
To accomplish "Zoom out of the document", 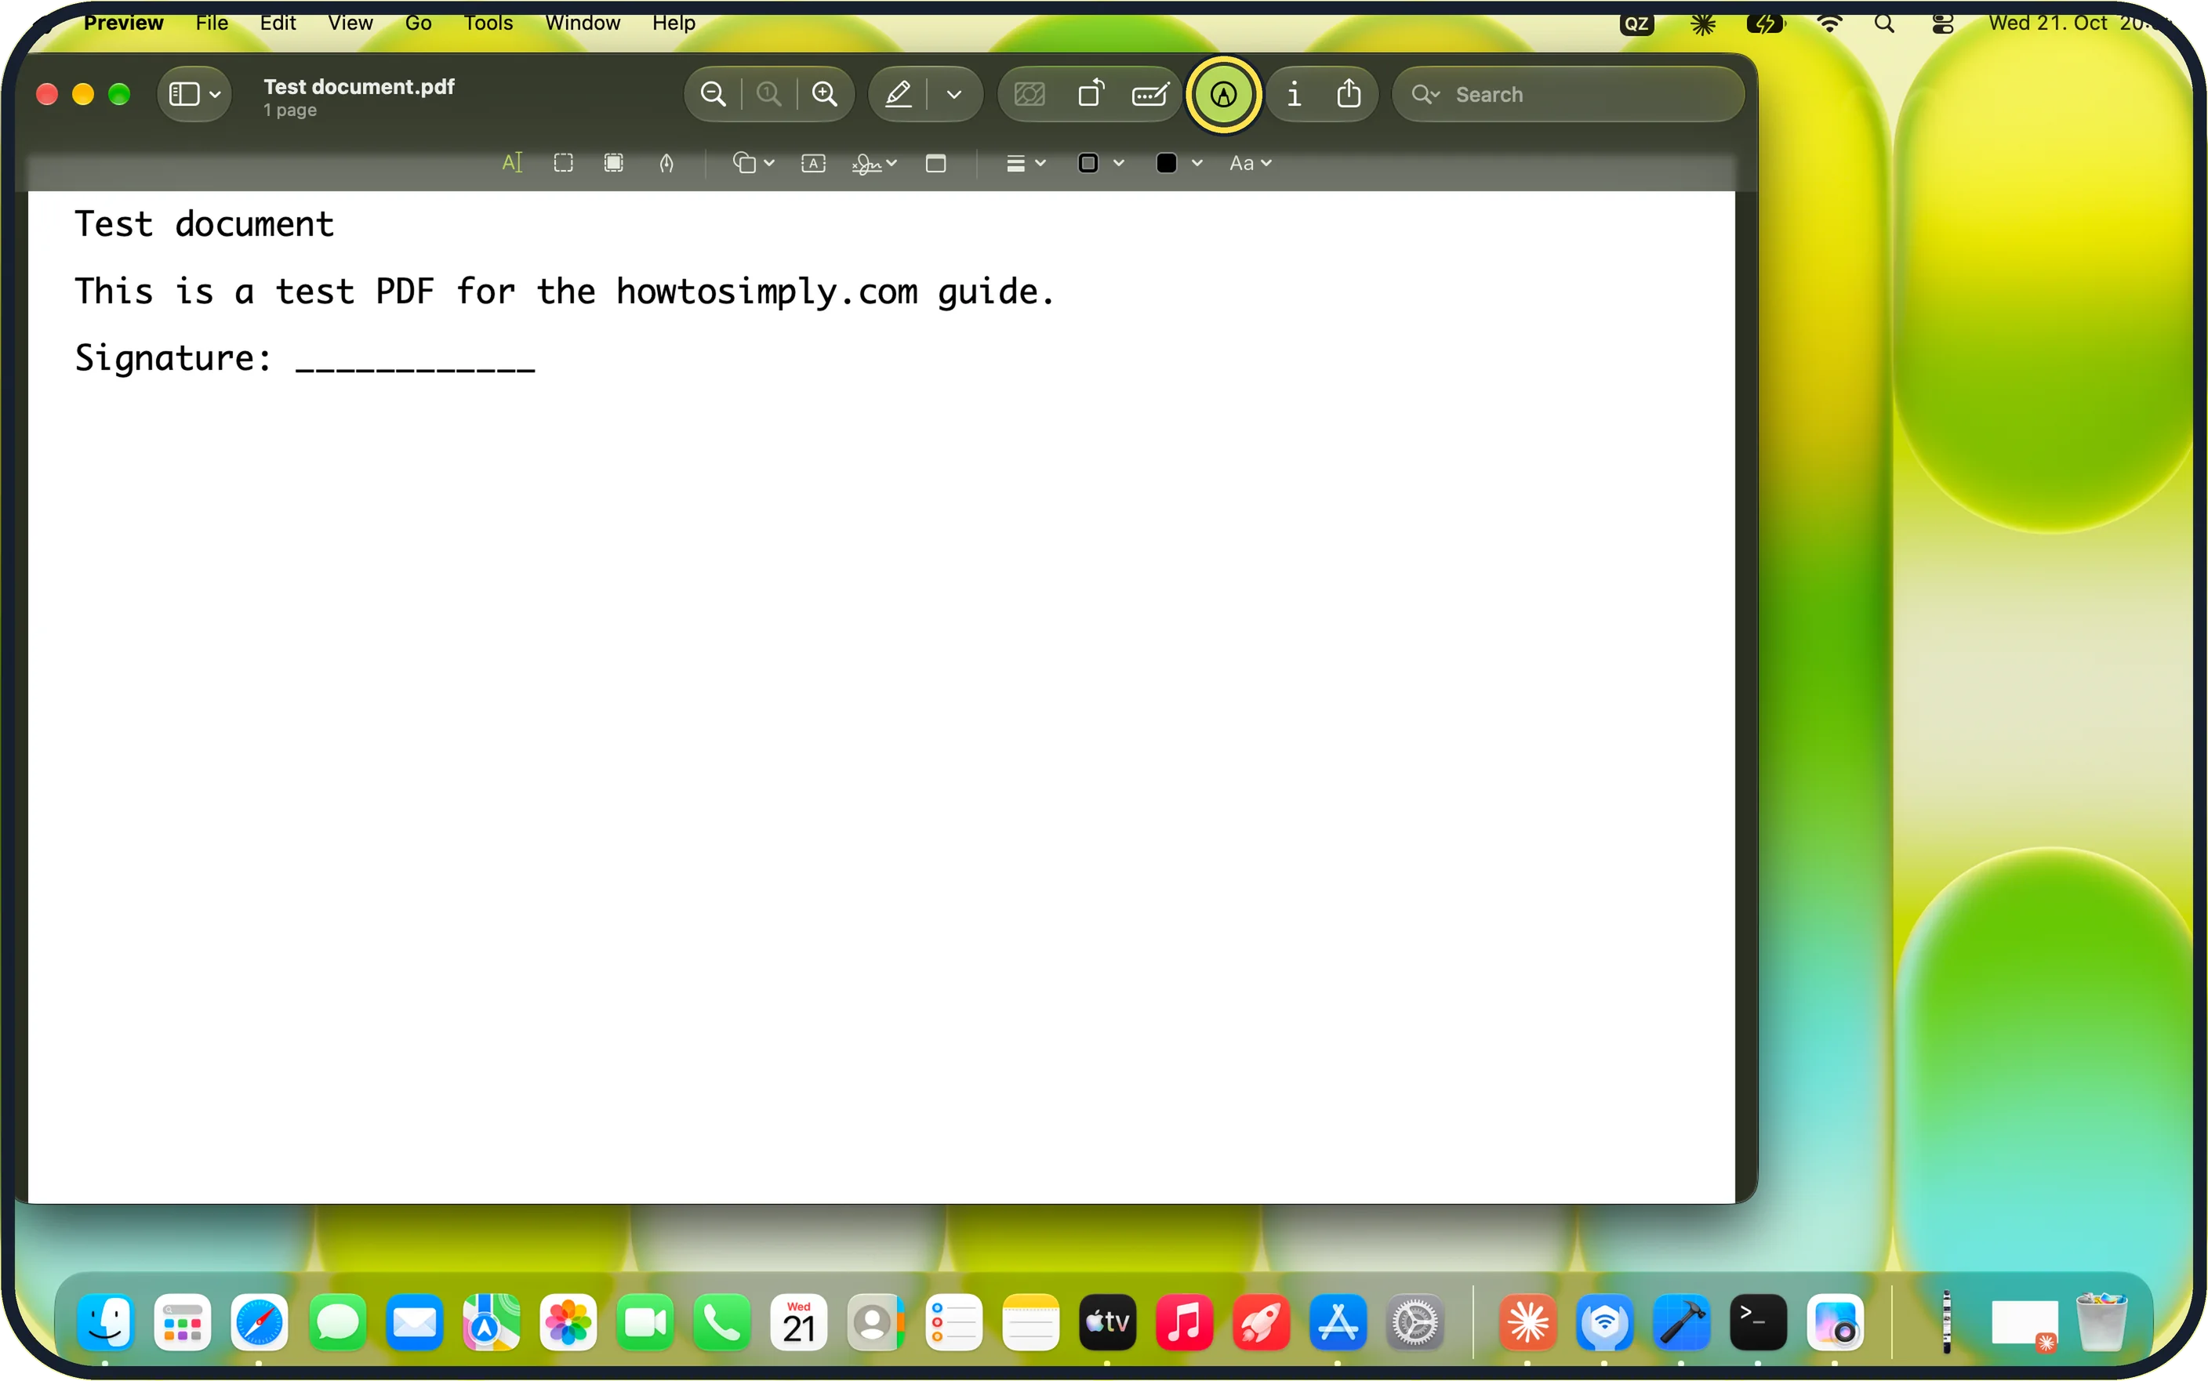I will click(x=714, y=94).
